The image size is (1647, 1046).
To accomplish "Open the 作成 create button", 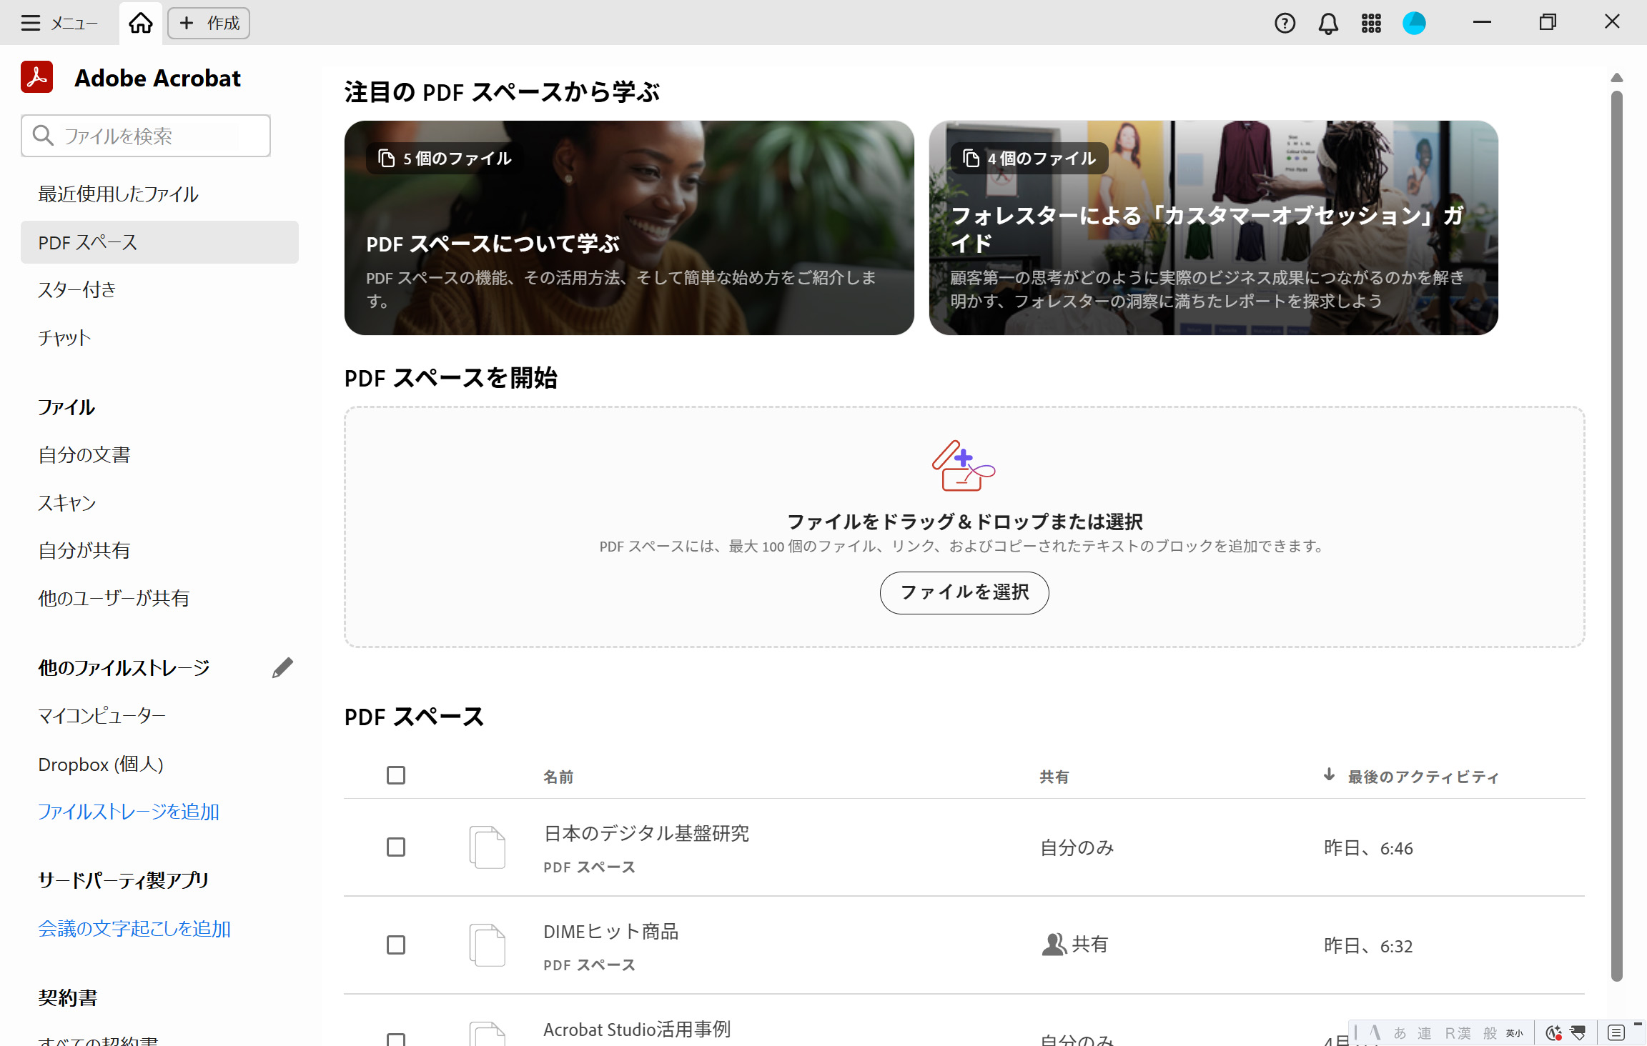I will tap(209, 24).
